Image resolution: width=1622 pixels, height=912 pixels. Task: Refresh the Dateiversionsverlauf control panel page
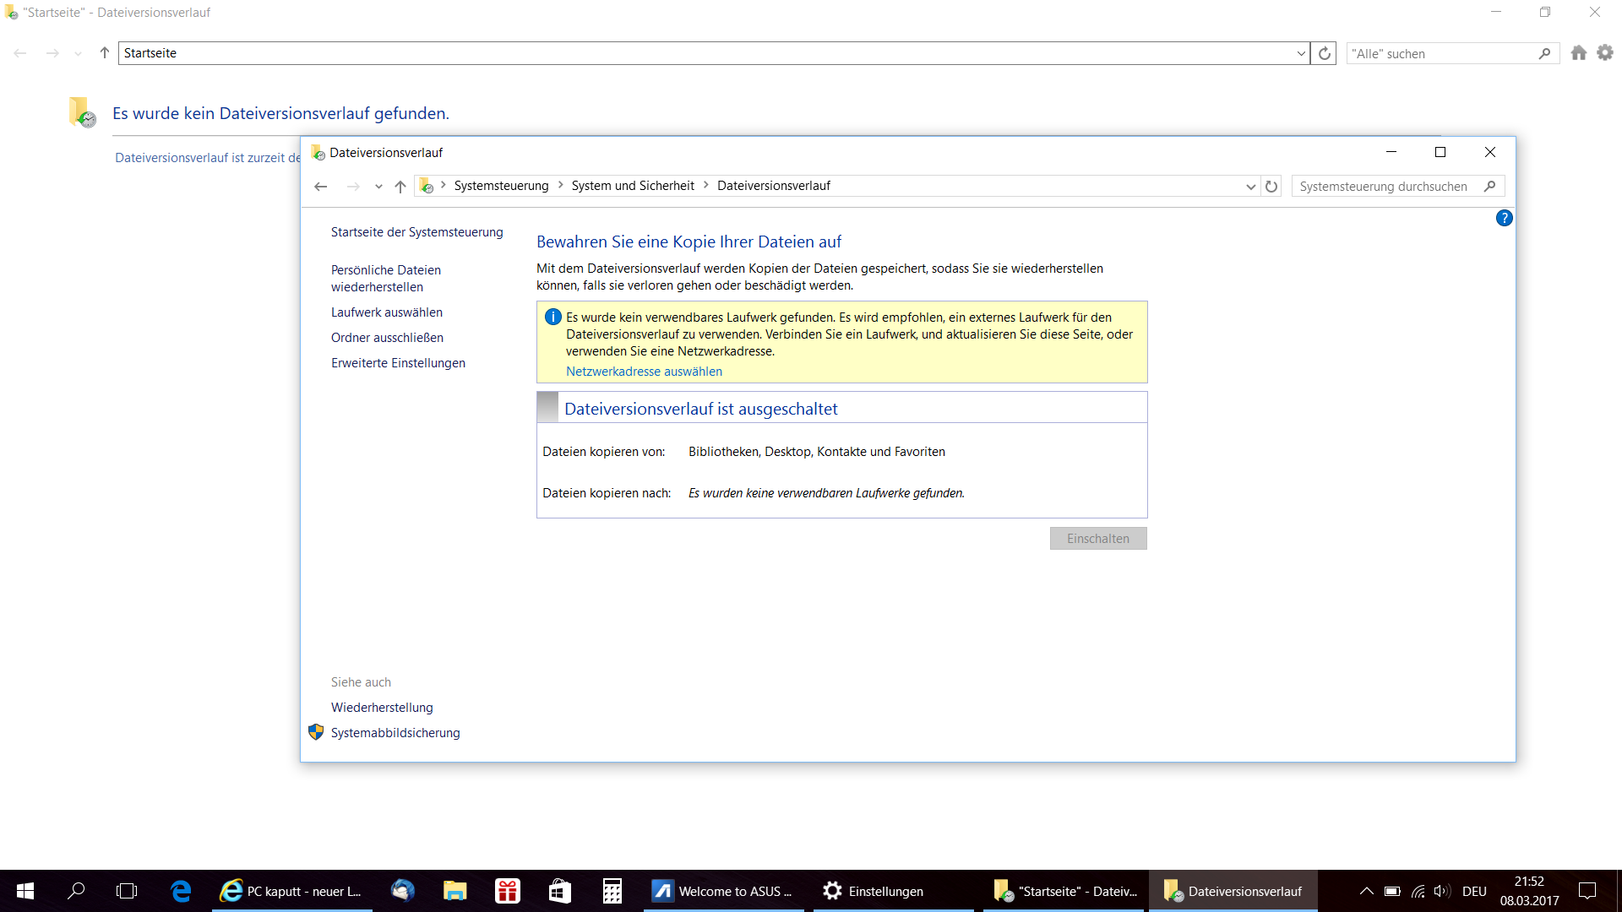coord(1271,187)
